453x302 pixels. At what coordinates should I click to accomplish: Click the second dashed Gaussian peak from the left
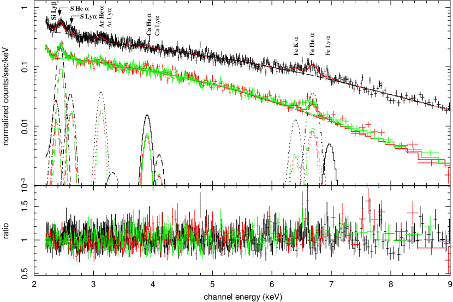click(70, 113)
